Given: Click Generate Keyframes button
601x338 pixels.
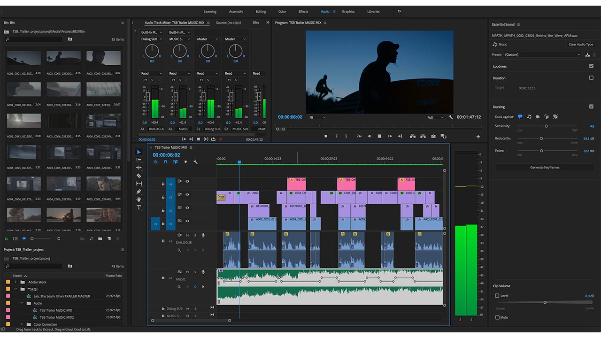Looking at the screenshot, I should 545,167.
